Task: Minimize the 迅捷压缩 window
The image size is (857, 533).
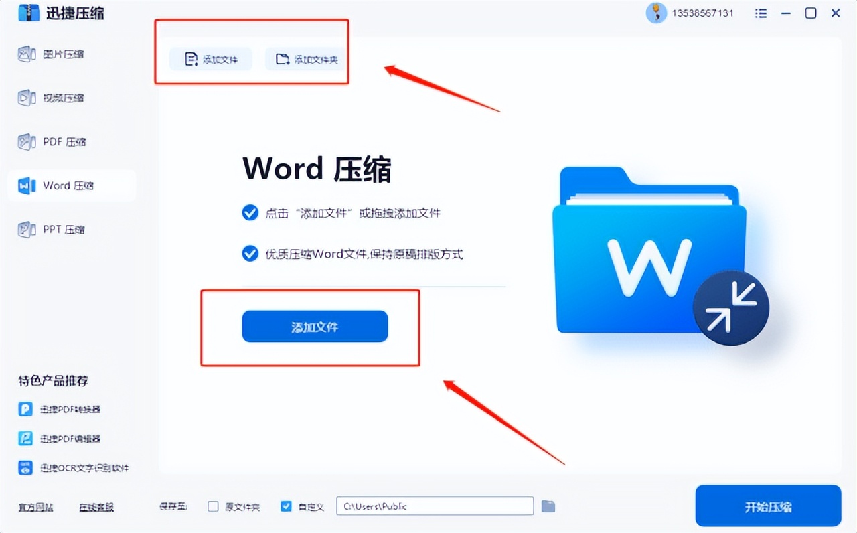Action: coord(786,13)
